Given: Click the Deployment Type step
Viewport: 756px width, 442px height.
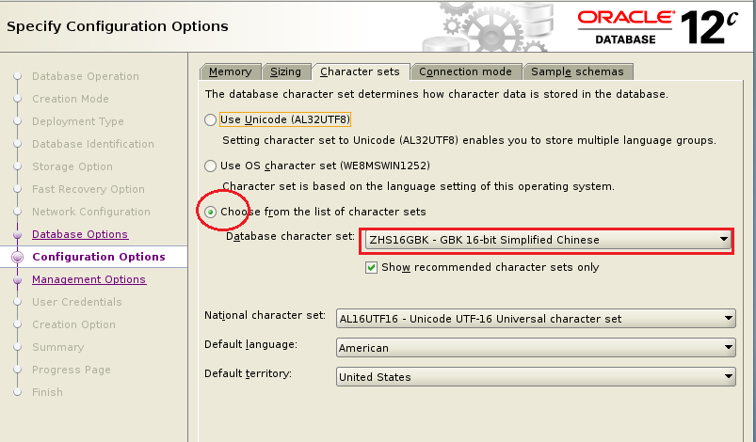Looking at the screenshot, I should click(x=78, y=121).
